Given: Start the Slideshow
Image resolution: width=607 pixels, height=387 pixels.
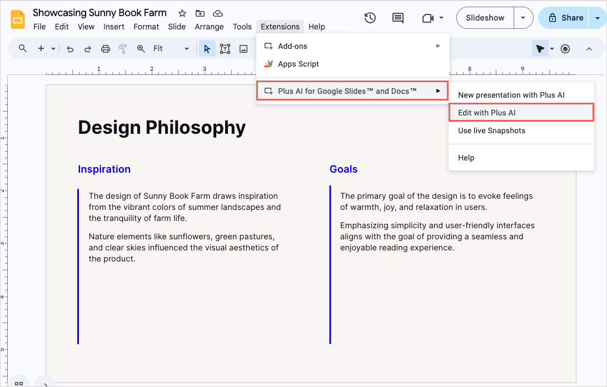Looking at the screenshot, I should [x=485, y=18].
